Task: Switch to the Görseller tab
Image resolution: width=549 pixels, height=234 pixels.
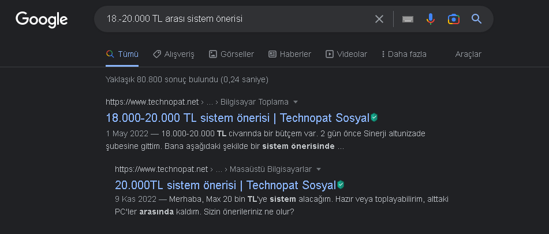Action: click(231, 54)
